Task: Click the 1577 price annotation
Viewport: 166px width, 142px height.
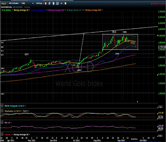Action: [26, 54]
